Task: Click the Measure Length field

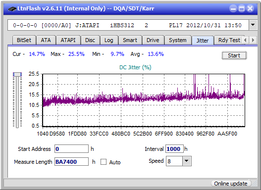Action: click(x=71, y=162)
